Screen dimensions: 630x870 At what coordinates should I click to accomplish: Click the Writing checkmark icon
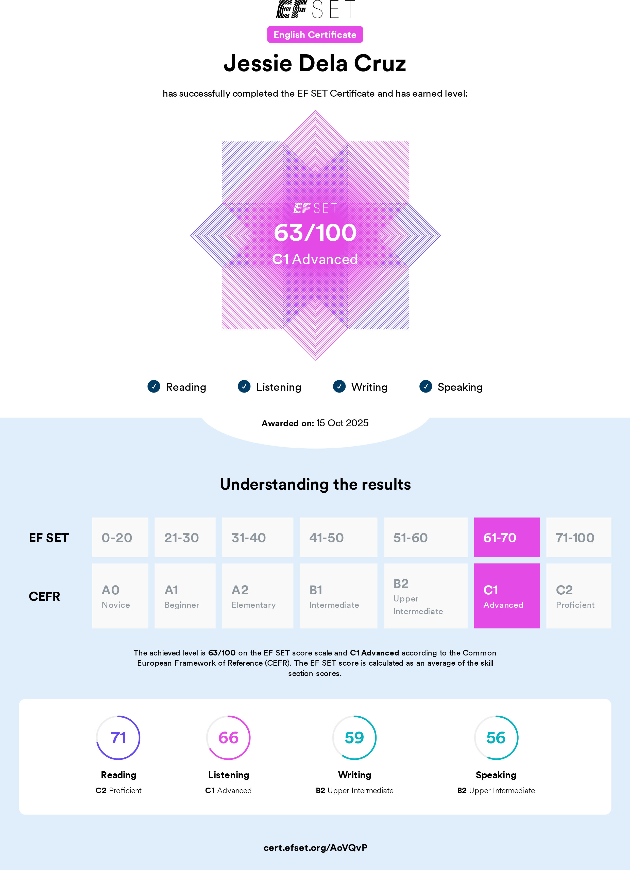(339, 386)
